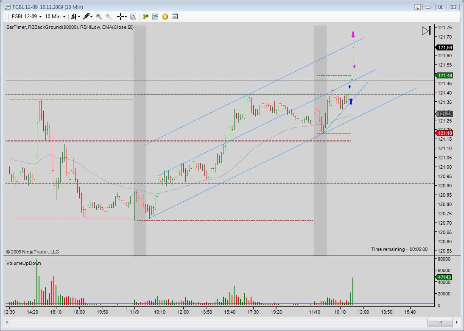Open the indicators chart icon
This screenshot has height=331, width=464.
155,17
